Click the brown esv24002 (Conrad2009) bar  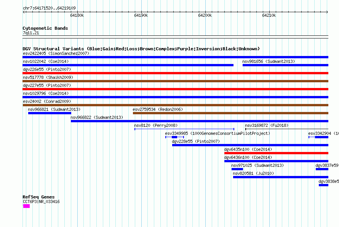175,105
